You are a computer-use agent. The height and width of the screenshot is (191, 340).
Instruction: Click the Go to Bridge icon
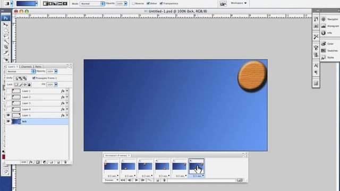coord(223,4)
